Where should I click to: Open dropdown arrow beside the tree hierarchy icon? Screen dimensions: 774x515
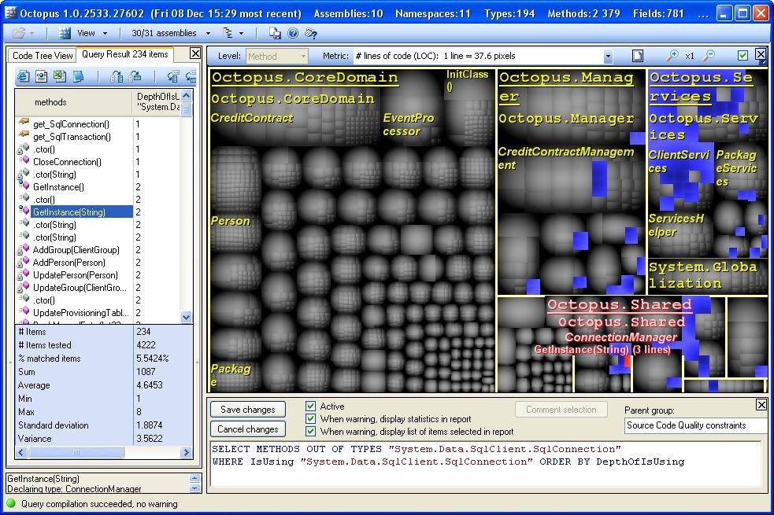tap(242, 34)
